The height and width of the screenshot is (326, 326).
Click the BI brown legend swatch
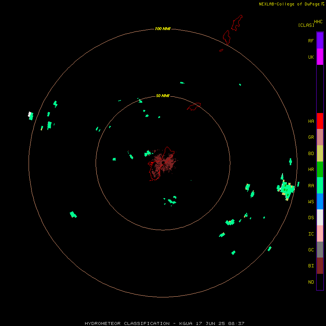point(320,266)
